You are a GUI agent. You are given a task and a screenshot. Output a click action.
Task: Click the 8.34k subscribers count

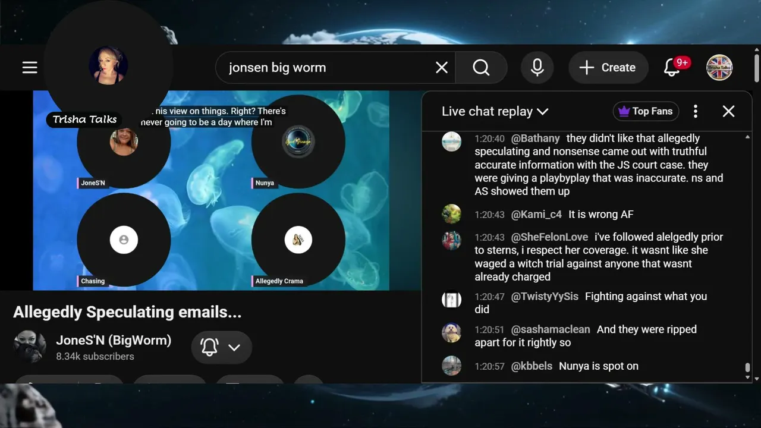[95, 357]
